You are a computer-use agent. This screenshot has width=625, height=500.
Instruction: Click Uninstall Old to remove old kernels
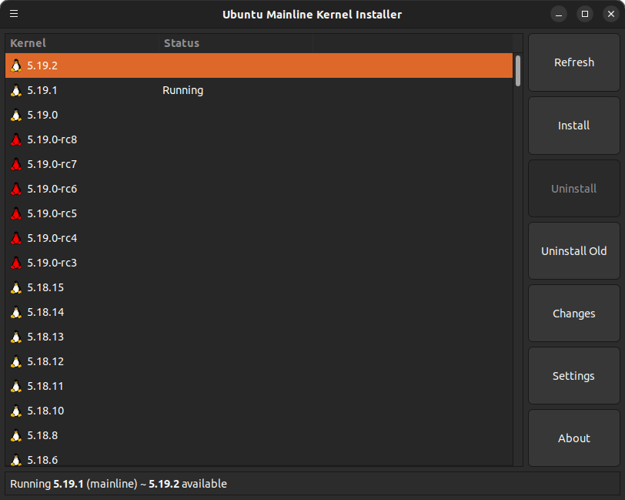pos(574,251)
